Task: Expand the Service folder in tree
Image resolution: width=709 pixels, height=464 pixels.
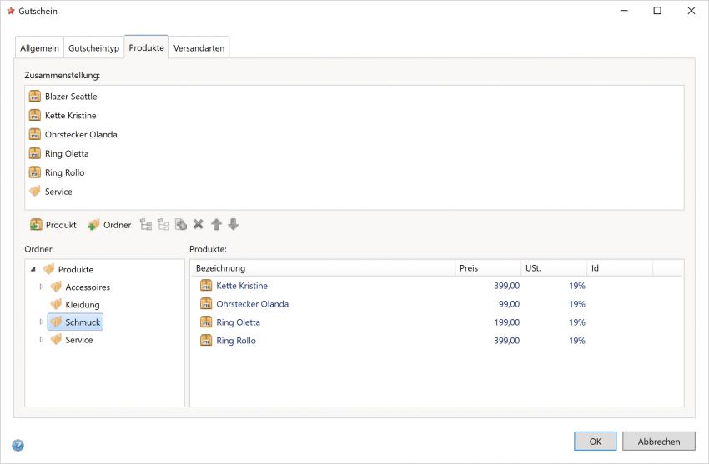Action: coord(42,340)
